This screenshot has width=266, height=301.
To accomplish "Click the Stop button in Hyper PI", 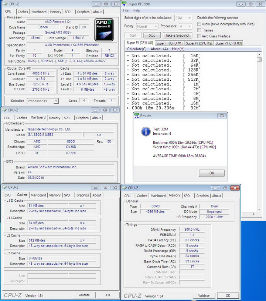I will click(x=152, y=35).
